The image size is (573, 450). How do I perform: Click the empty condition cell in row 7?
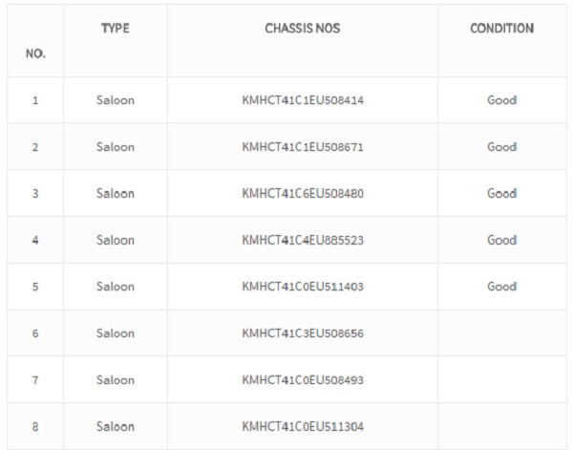point(502,380)
